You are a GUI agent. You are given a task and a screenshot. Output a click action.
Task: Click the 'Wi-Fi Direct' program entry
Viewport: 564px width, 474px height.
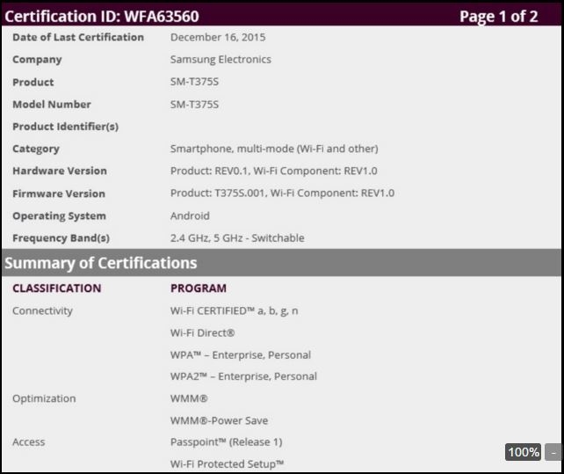(203, 332)
